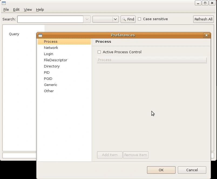Select Query in the main window's left pane
The height and width of the screenshot is (179, 217).
coord(14,34)
